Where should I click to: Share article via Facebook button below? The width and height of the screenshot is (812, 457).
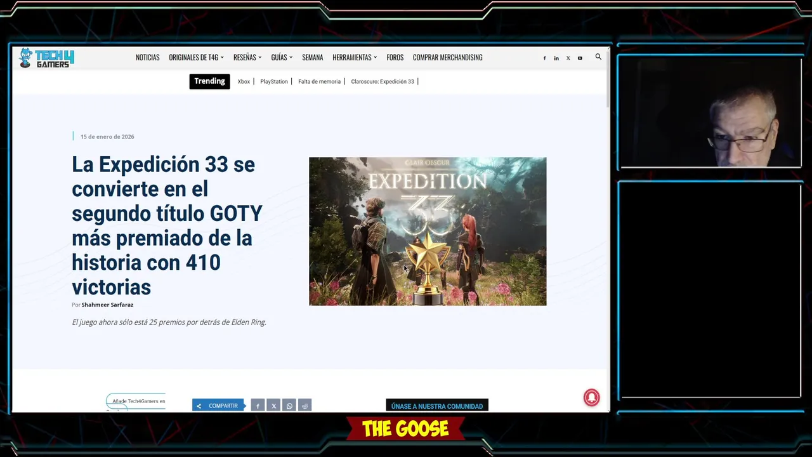(x=258, y=406)
